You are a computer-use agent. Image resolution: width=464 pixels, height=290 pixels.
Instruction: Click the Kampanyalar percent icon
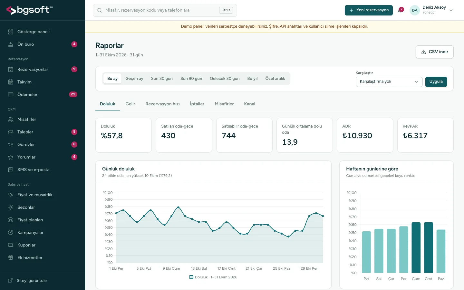coord(11,233)
